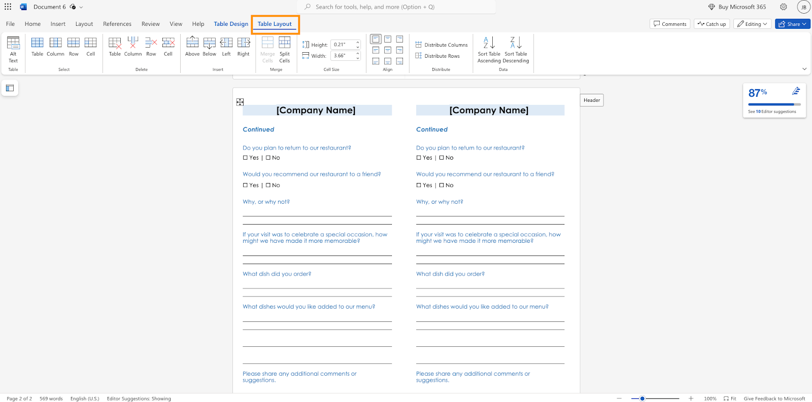Check Yes under plan to return, right column
This screenshot has width=812, height=402.
[x=419, y=158]
